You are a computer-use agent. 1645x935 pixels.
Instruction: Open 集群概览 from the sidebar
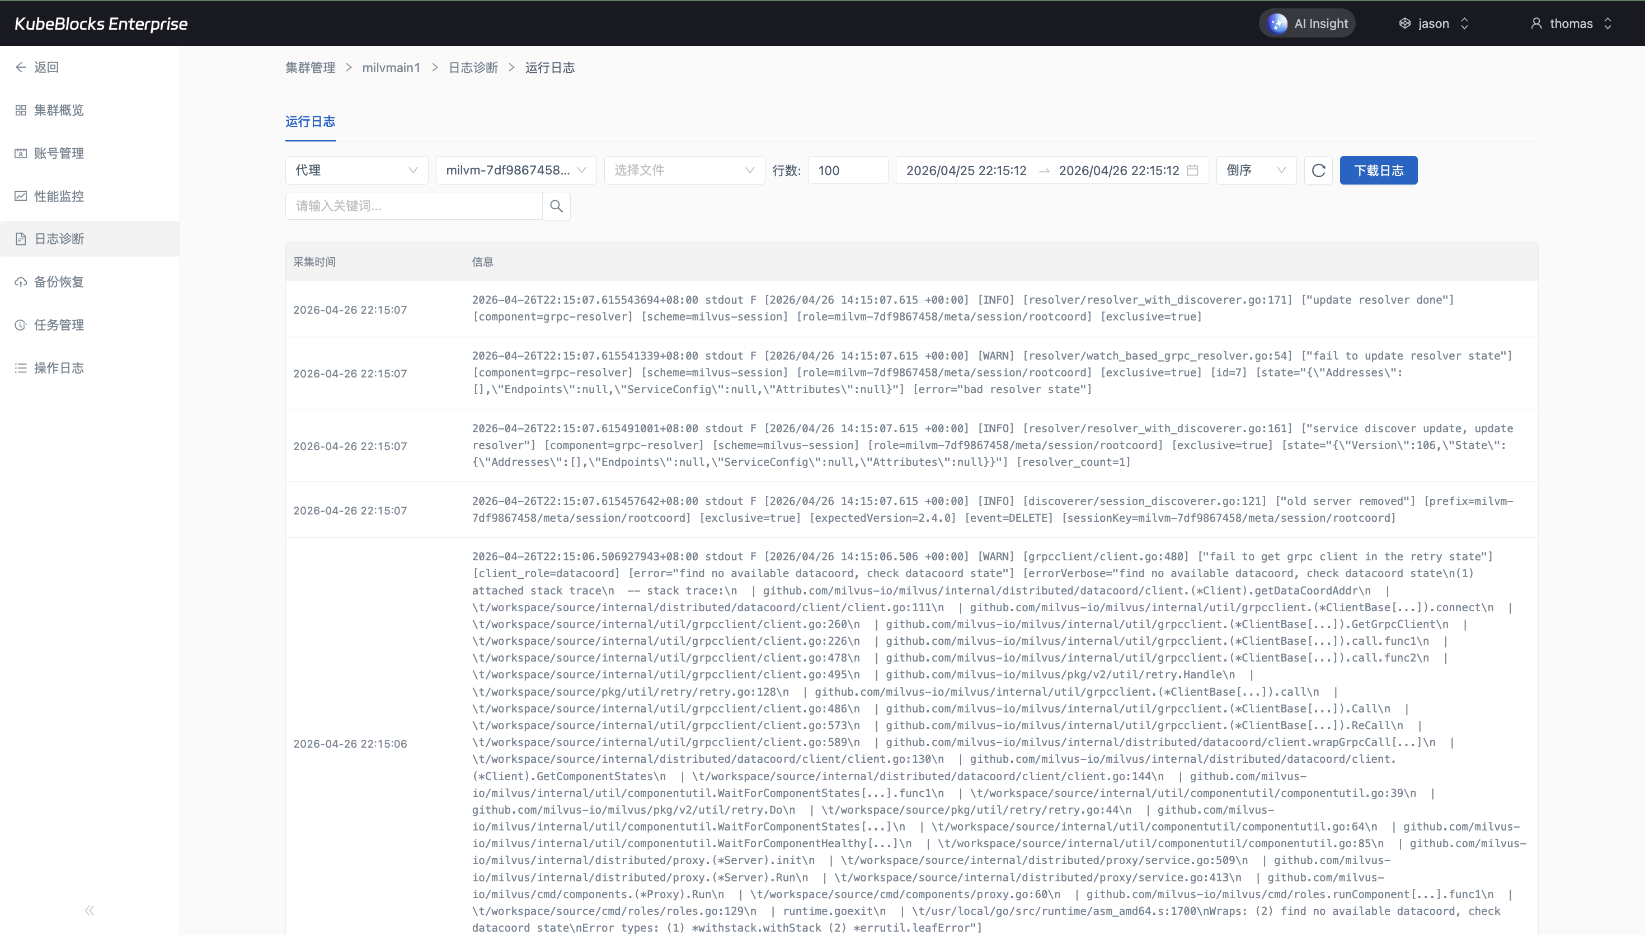click(58, 111)
